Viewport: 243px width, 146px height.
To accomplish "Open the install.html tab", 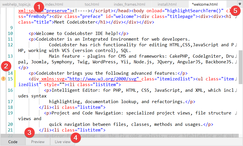I will click(167, 4).
